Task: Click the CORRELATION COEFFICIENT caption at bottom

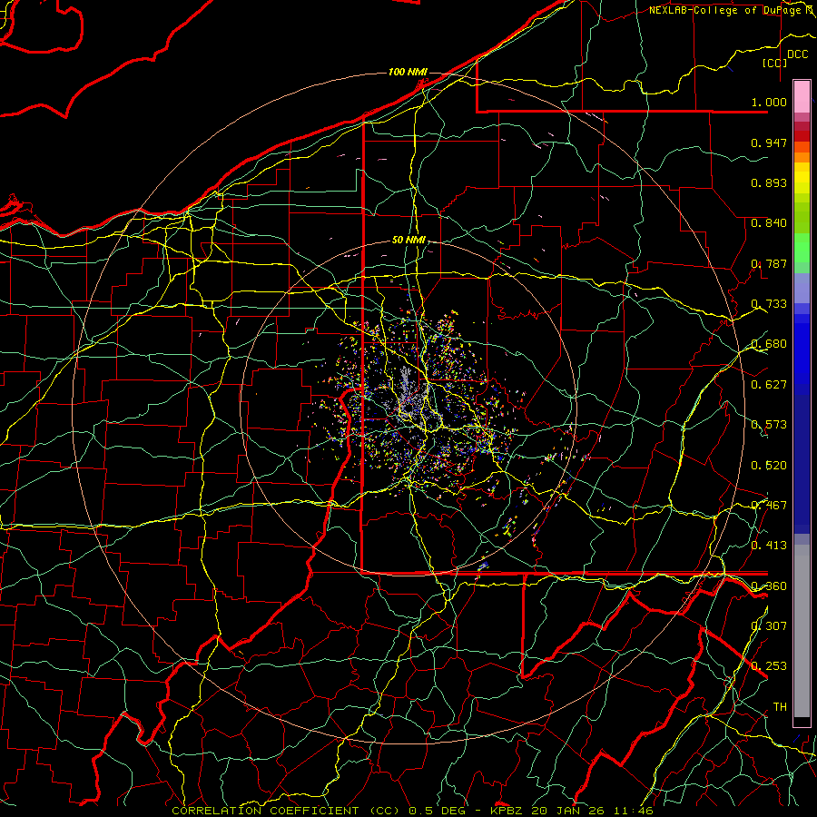Action: pos(412,811)
